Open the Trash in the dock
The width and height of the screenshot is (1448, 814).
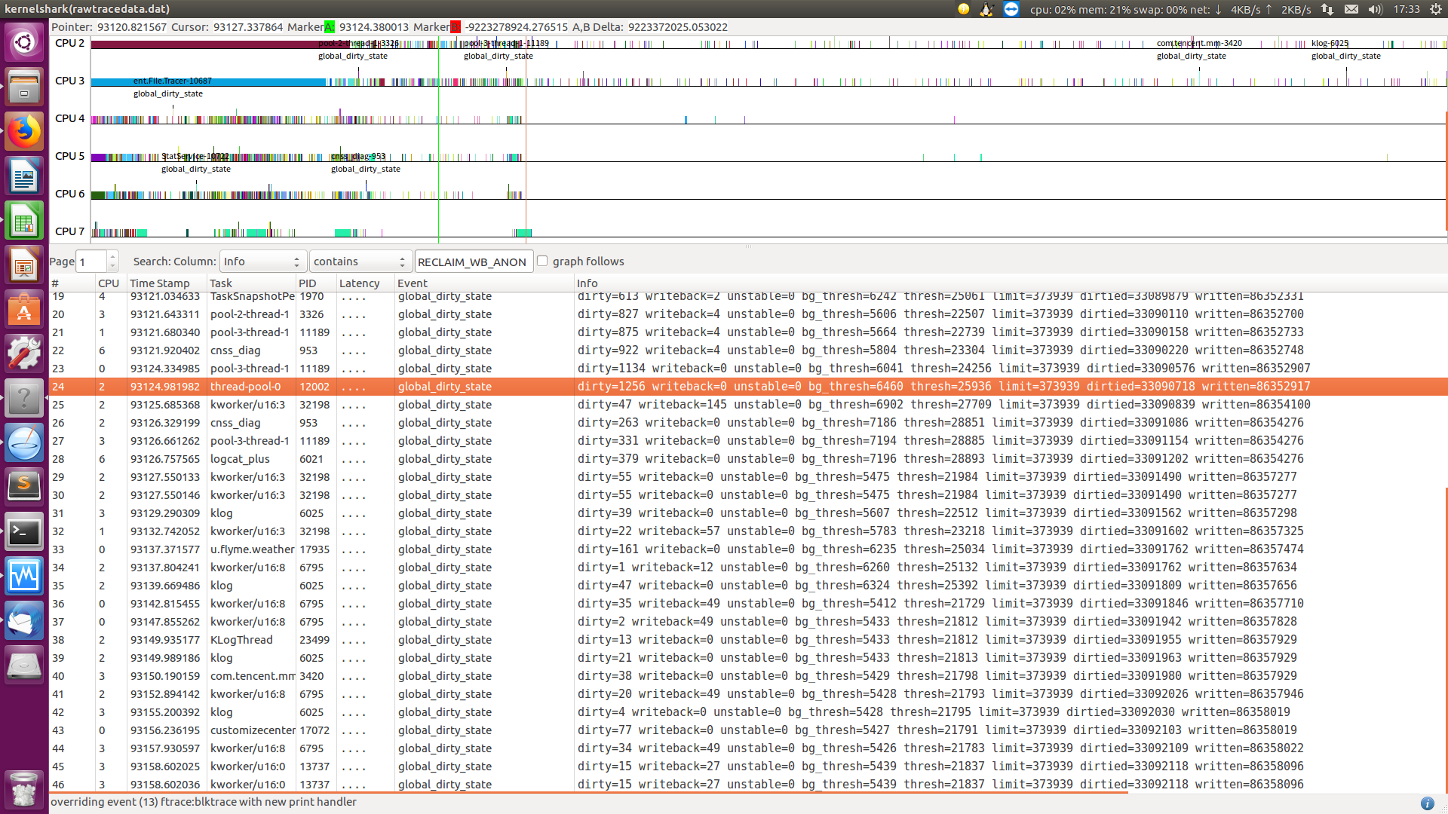coord(24,789)
